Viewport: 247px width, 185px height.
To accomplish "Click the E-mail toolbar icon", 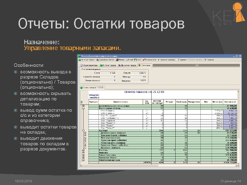I will coord(127,60).
